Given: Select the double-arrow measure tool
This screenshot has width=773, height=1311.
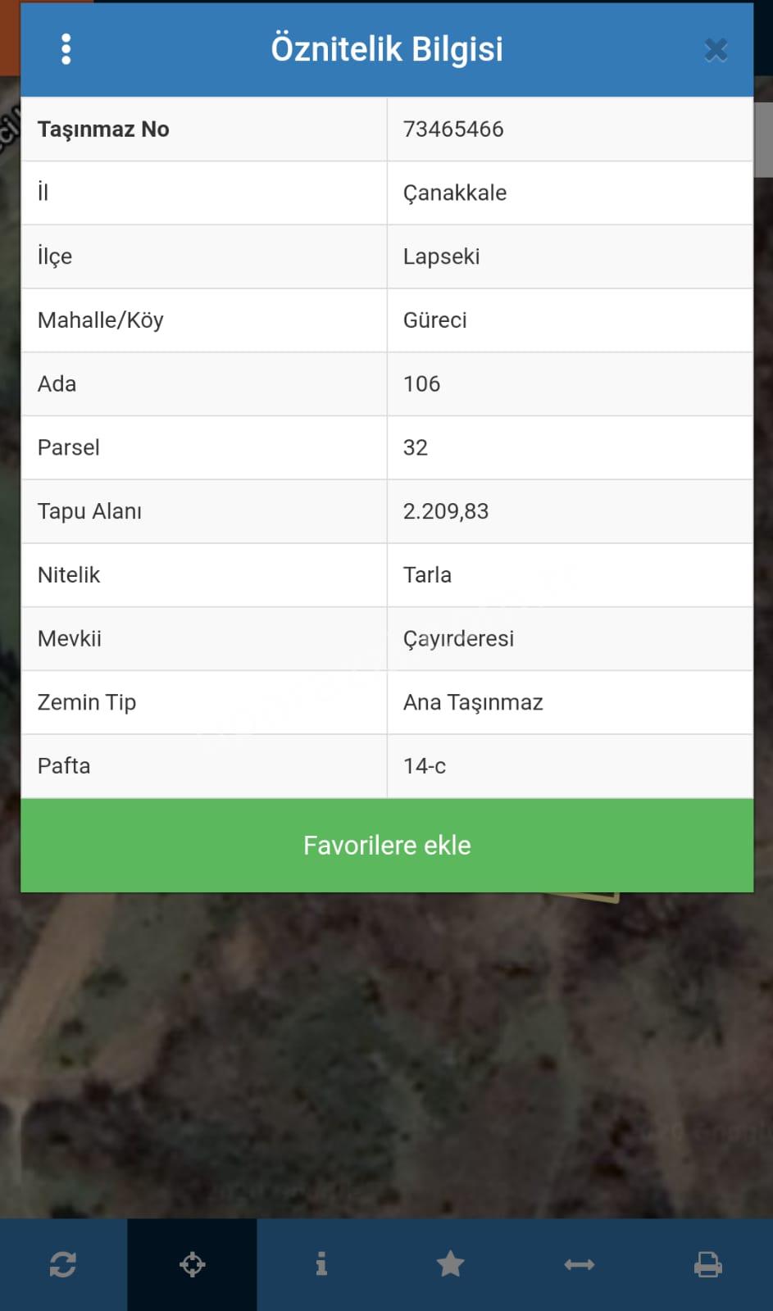Looking at the screenshot, I should (x=579, y=1264).
